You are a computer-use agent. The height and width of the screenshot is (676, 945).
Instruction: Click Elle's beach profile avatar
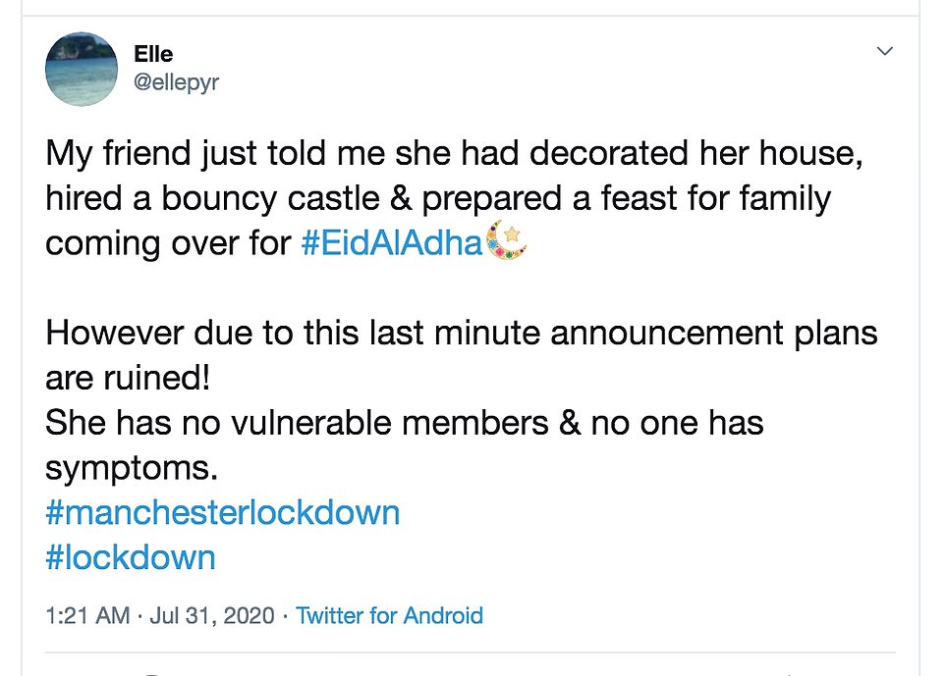pos(83,68)
